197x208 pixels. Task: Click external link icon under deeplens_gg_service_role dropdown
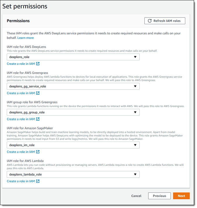(38, 93)
